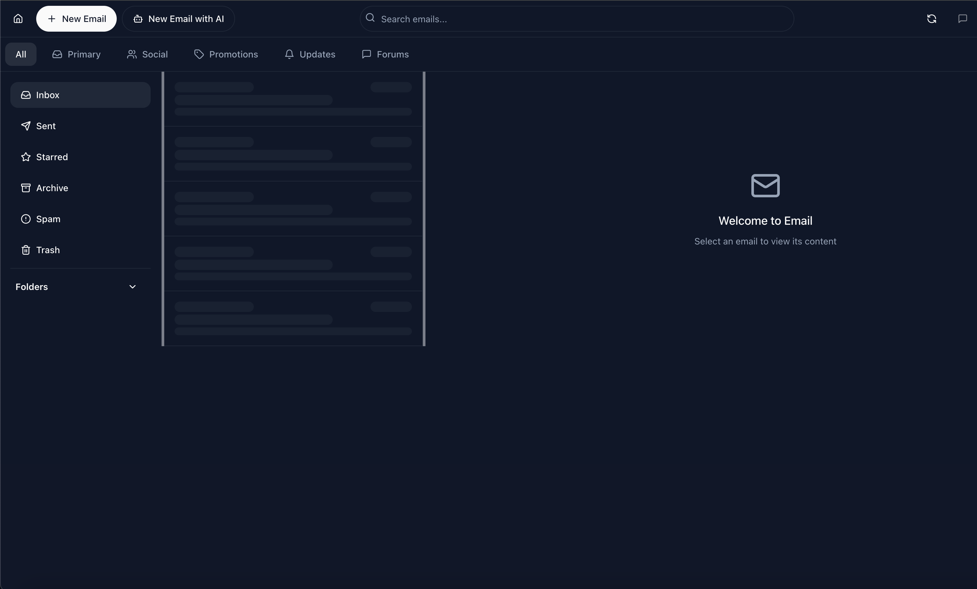Switch to the Social tab
The width and height of the screenshot is (977, 589).
click(147, 54)
